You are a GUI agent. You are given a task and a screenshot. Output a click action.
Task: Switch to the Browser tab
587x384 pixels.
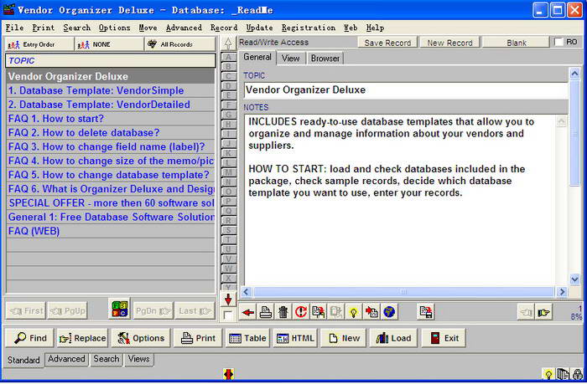click(x=325, y=59)
